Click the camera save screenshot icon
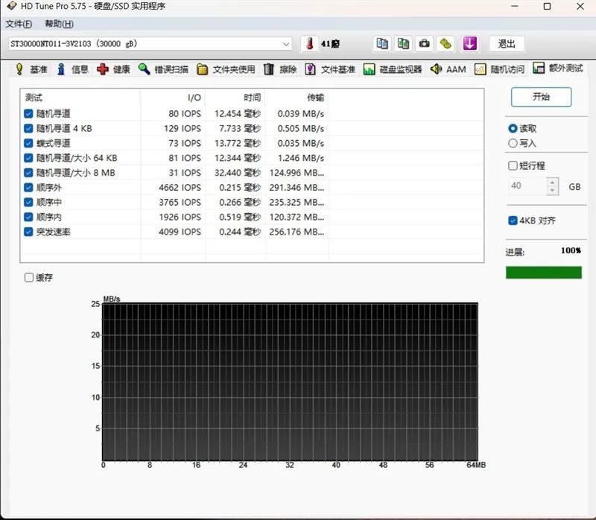Screen dimensions: 596x520 [425, 44]
